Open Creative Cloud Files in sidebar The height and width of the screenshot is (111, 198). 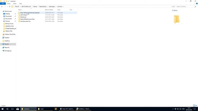pyautogui.click(x=10, y=34)
